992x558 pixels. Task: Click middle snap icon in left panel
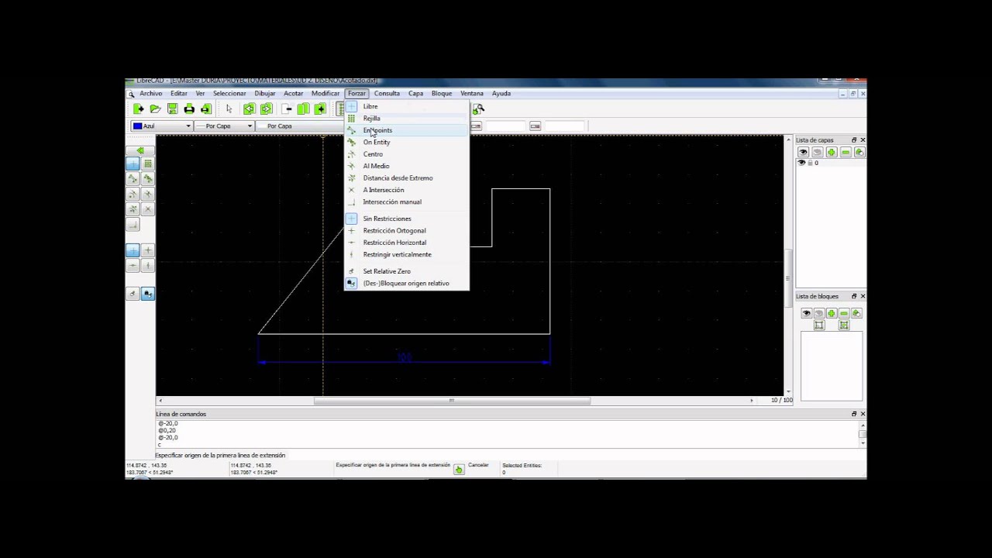(x=147, y=194)
